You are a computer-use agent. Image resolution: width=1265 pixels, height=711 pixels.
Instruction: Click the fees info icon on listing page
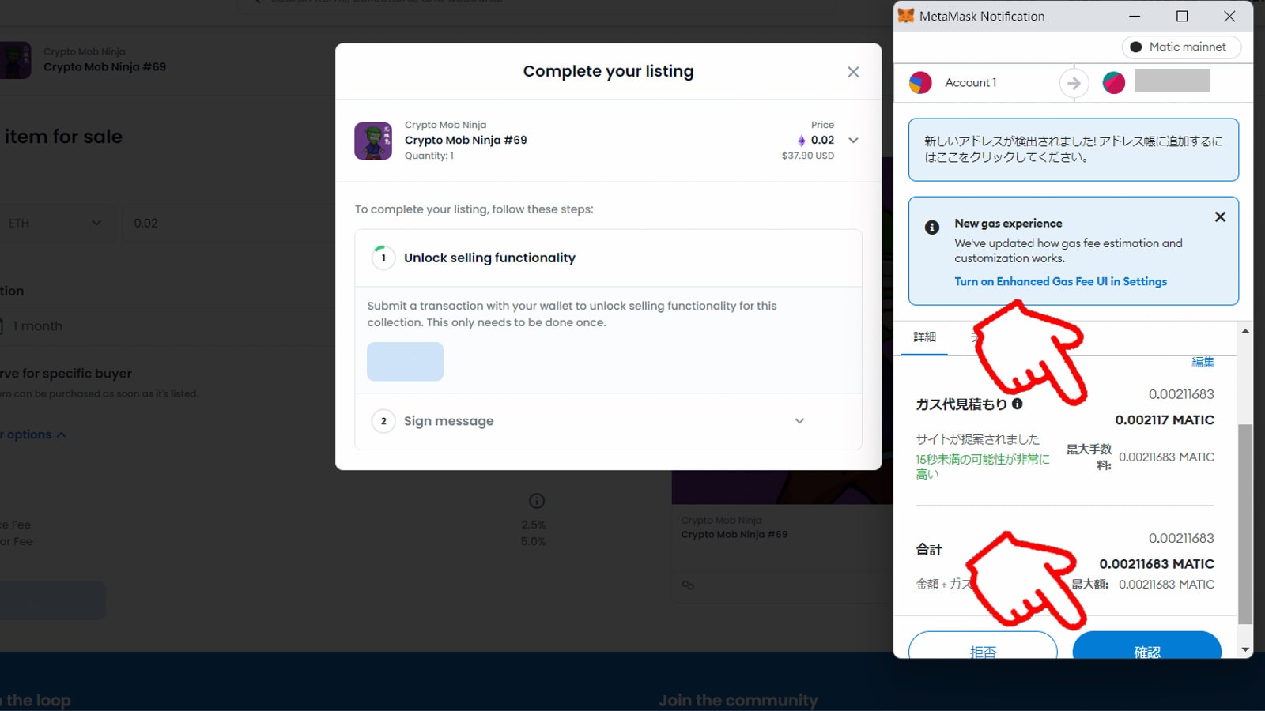[537, 501]
